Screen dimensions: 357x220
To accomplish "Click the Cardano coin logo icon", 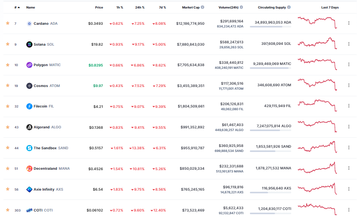I will pos(29,24).
